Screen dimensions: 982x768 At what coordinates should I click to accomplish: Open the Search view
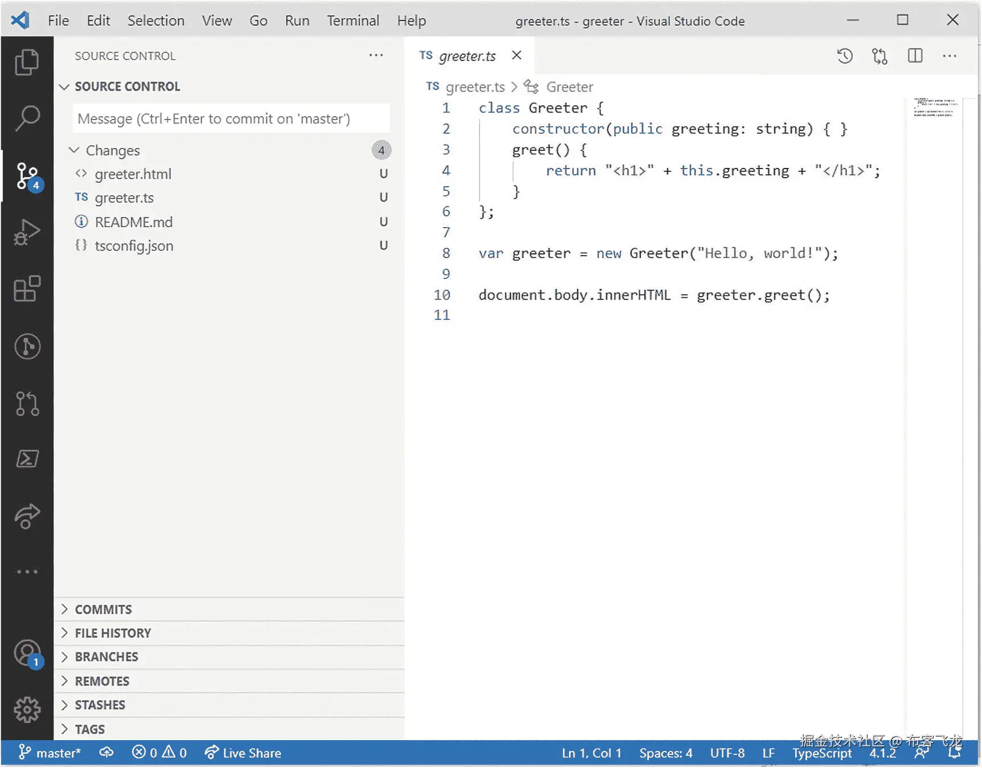pyautogui.click(x=27, y=118)
